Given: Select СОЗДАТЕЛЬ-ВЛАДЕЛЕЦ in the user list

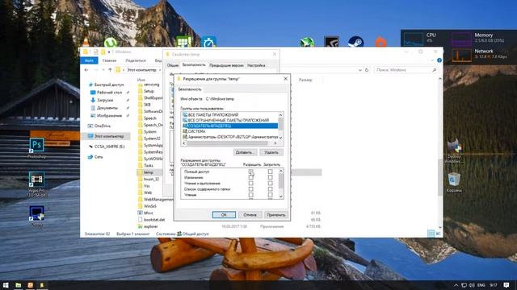Looking at the screenshot, I should [x=229, y=126].
